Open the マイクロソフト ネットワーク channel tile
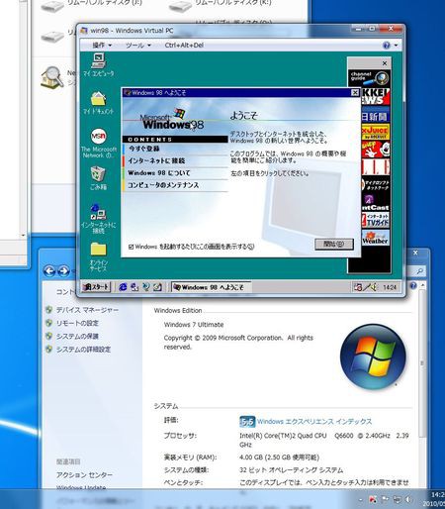The width and height of the screenshot is (445, 509). coord(376,185)
